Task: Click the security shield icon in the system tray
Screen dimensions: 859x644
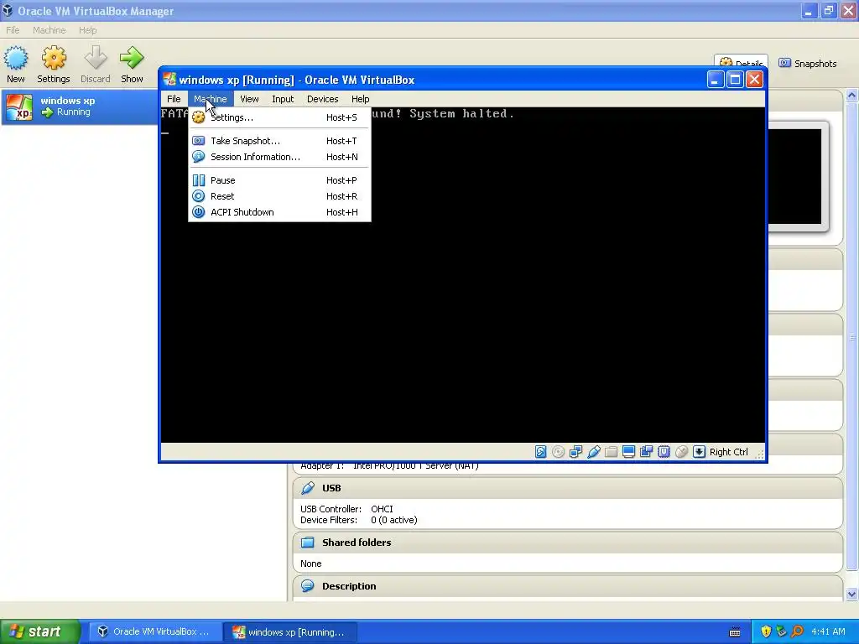Action: [x=766, y=631]
